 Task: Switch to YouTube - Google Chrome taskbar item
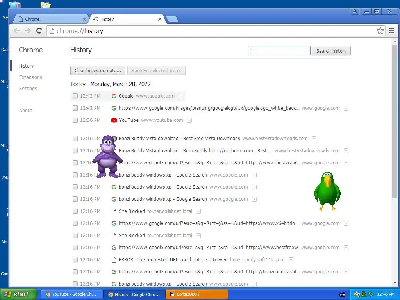[71, 294]
